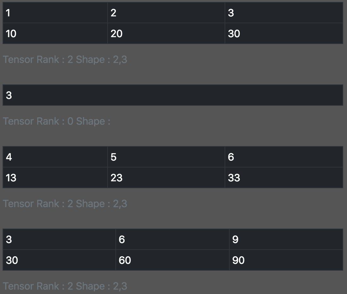Click the first table cell showing 30
The width and height of the screenshot is (347, 294).
tap(284, 34)
